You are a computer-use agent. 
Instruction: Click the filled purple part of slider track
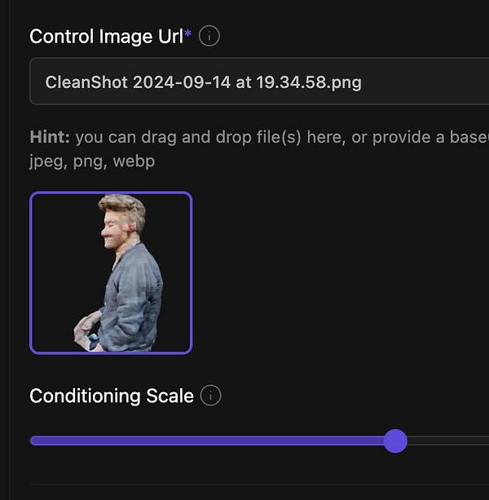click(x=204, y=441)
